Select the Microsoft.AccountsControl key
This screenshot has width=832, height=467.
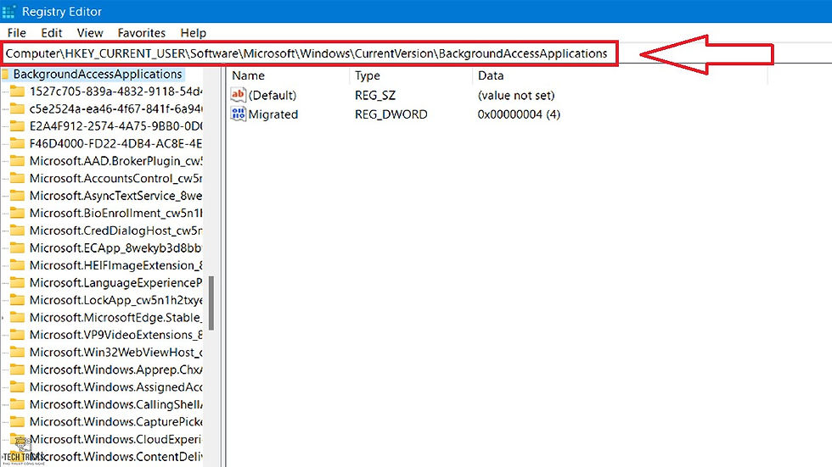pyautogui.click(x=115, y=179)
